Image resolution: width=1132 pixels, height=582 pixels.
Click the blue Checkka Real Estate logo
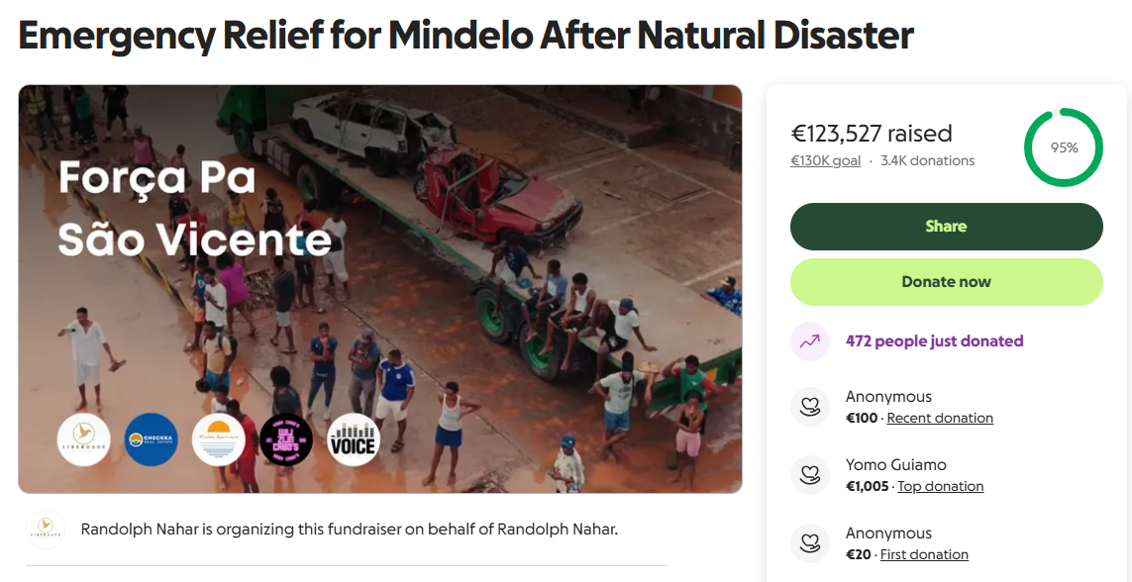coord(151,439)
